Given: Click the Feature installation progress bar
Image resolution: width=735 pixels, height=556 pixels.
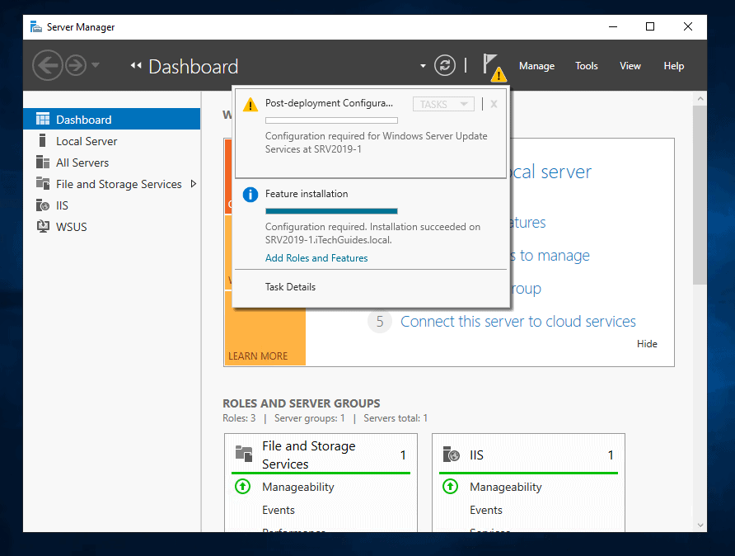Looking at the screenshot, I should (331, 209).
